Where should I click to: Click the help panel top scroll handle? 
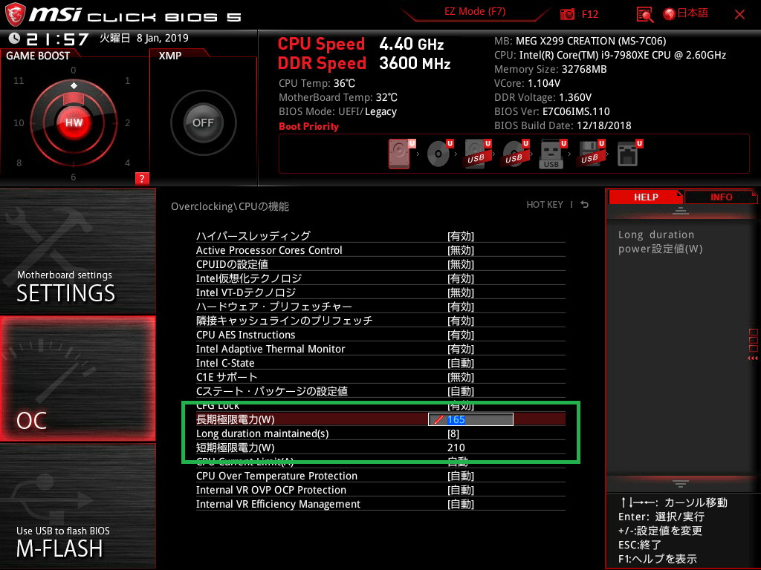point(680,210)
